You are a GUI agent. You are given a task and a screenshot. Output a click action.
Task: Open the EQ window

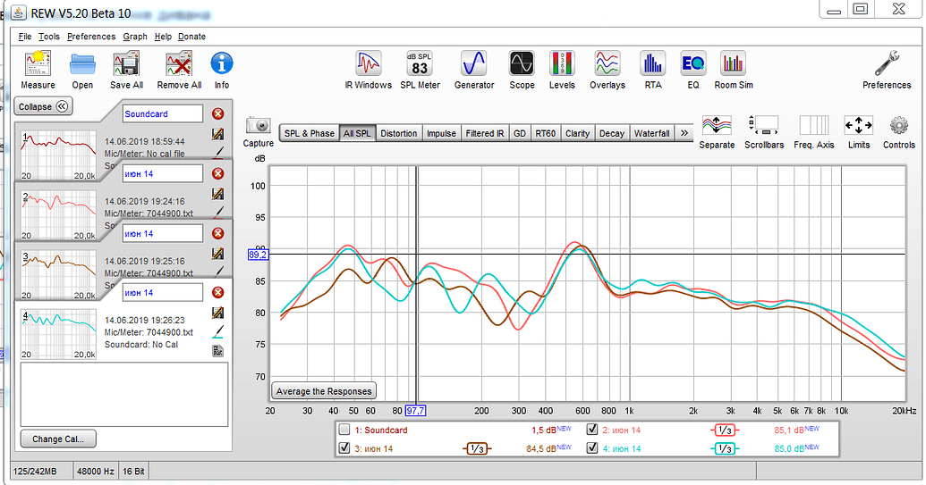692,70
